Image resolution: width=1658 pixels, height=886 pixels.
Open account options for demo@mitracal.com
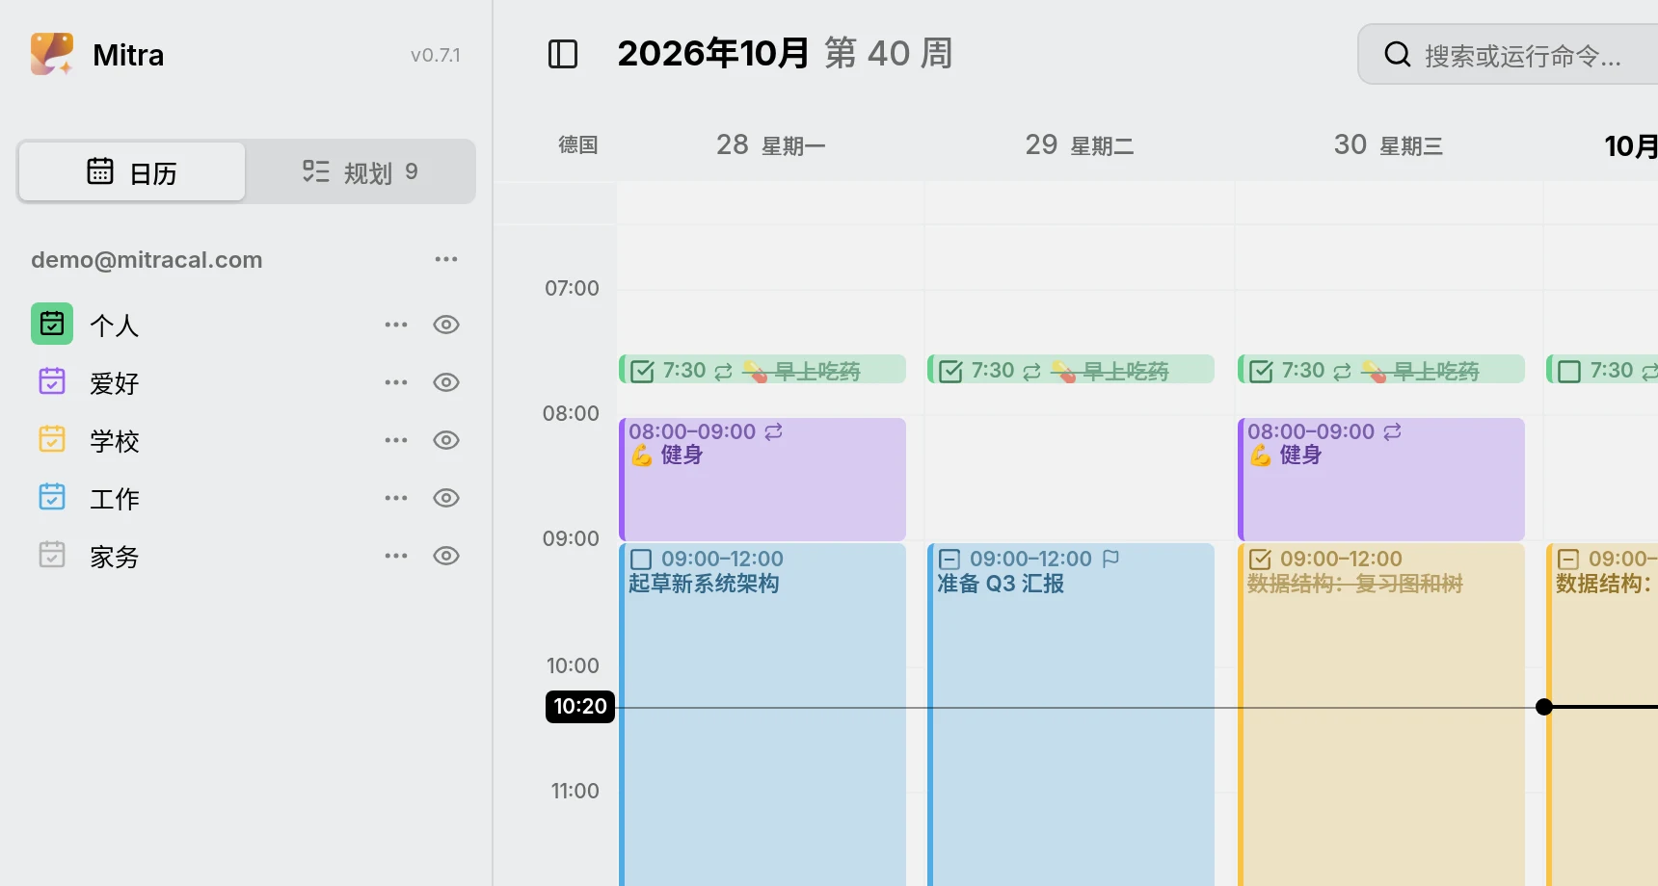click(x=446, y=259)
